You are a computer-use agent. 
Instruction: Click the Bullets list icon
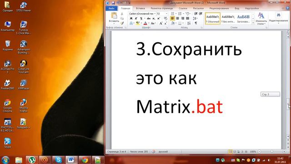pos(172,14)
